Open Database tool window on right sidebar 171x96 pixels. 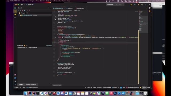tap(150, 11)
